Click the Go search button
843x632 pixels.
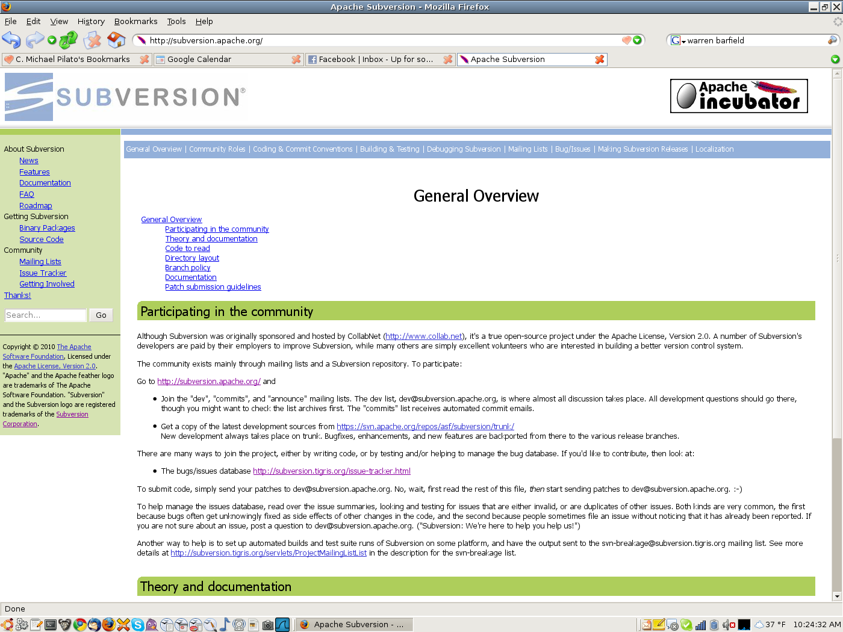click(x=101, y=315)
